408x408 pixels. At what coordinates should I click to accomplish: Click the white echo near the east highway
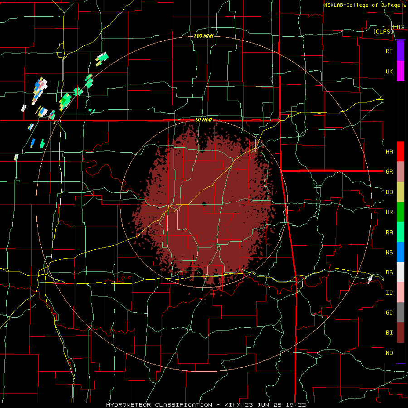(x=370, y=279)
